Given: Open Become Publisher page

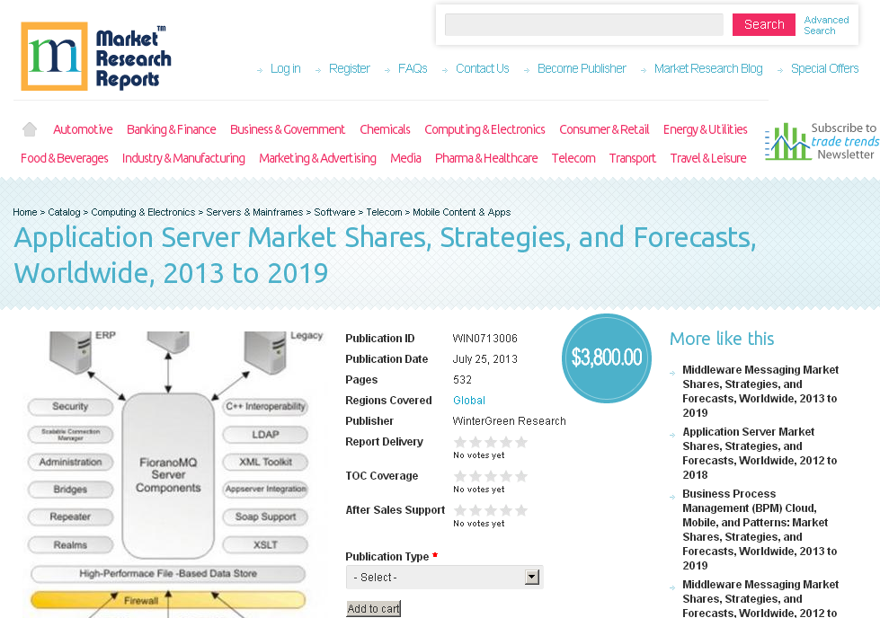Looking at the screenshot, I should pos(582,68).
